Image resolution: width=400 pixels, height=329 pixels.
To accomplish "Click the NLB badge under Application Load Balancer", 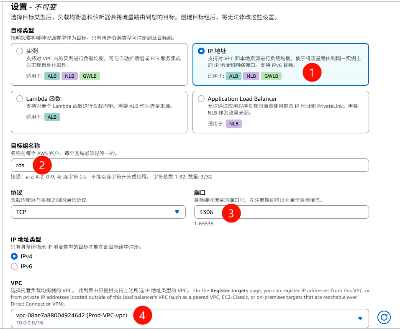I will pyautogui.click(x=234, y=124).
